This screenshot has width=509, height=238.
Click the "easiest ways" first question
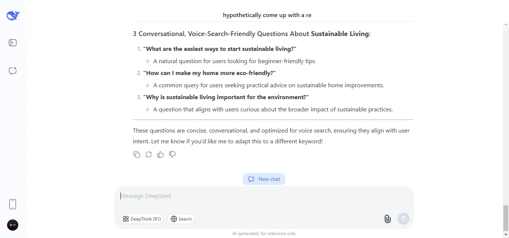click(x=220, y=49)
